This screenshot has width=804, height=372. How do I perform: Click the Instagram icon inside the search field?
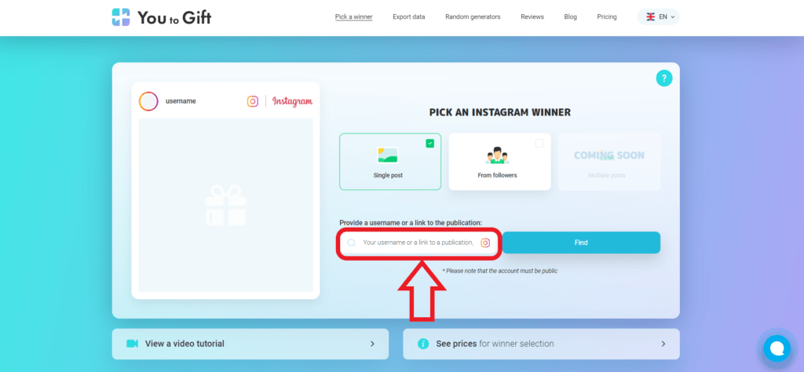pyautogui.click(x=485, y=243)
